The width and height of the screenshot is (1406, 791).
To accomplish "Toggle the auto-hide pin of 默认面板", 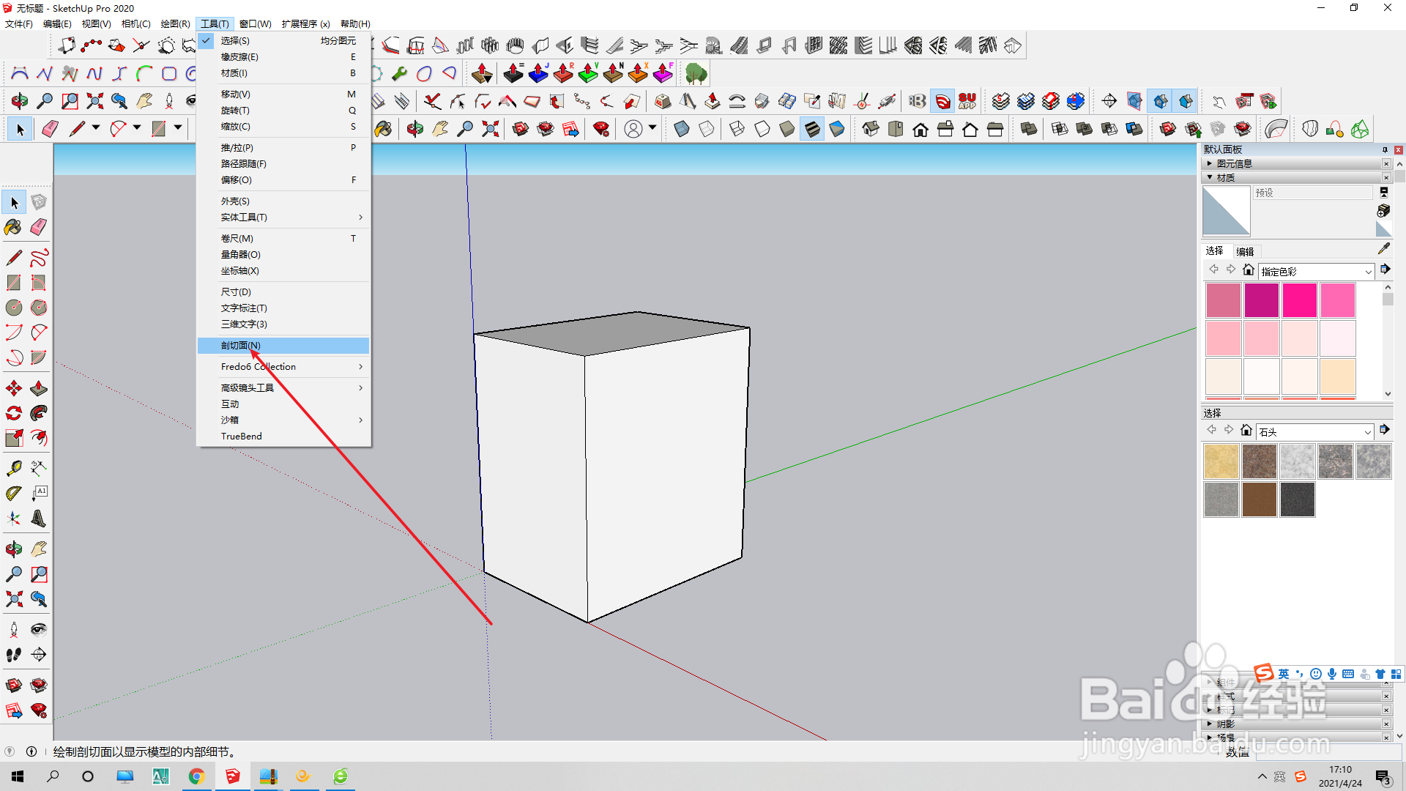I will [1385, 149].
